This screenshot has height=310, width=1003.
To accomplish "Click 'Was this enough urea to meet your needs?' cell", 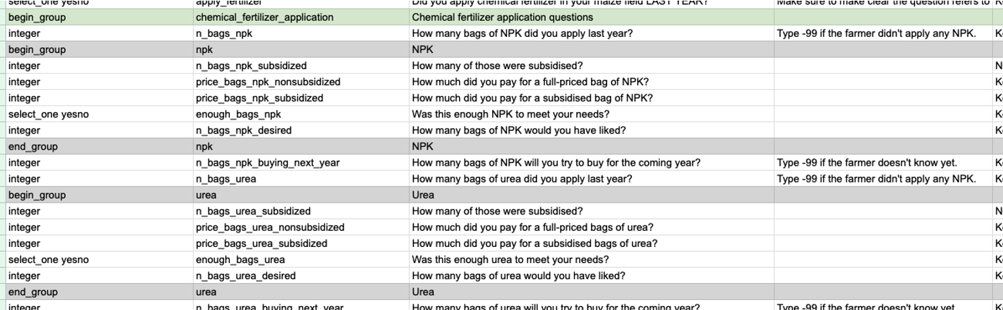I will pyautogui.click(x=510, y=260).
